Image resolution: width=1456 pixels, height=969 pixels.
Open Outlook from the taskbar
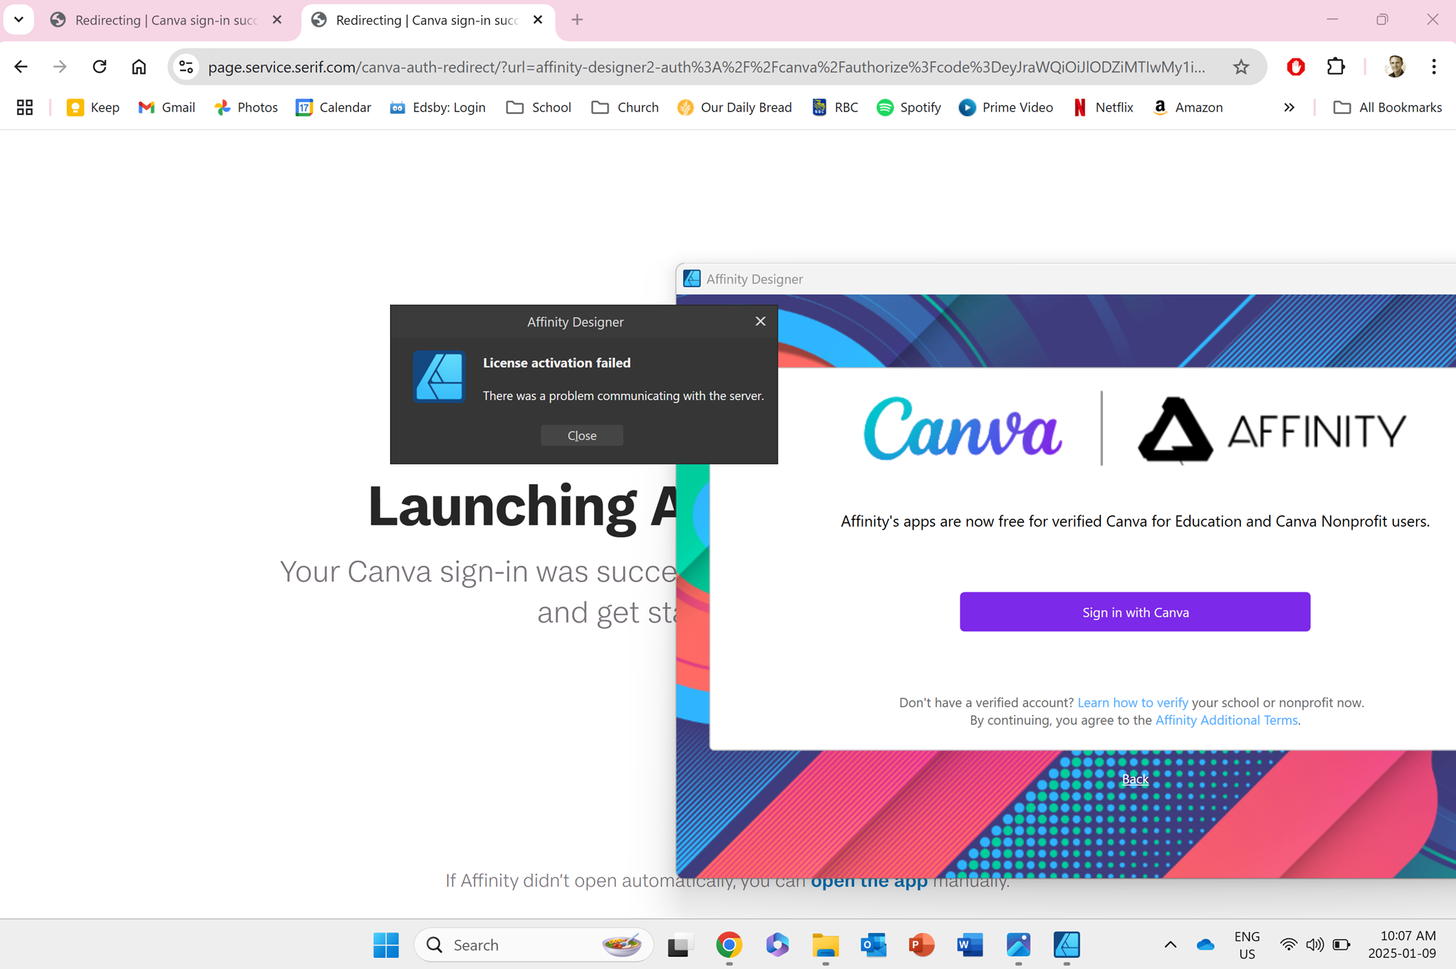(874, 945)
